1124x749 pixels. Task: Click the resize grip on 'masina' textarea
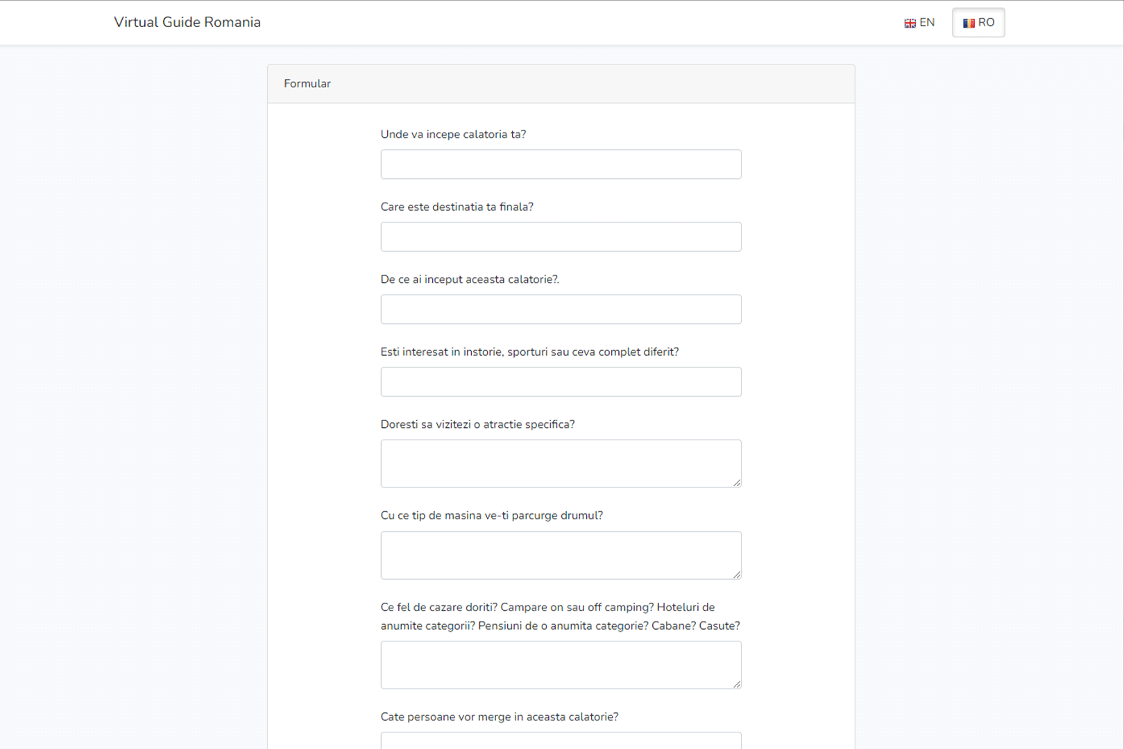pyautogui.click(x=737, y=574)
